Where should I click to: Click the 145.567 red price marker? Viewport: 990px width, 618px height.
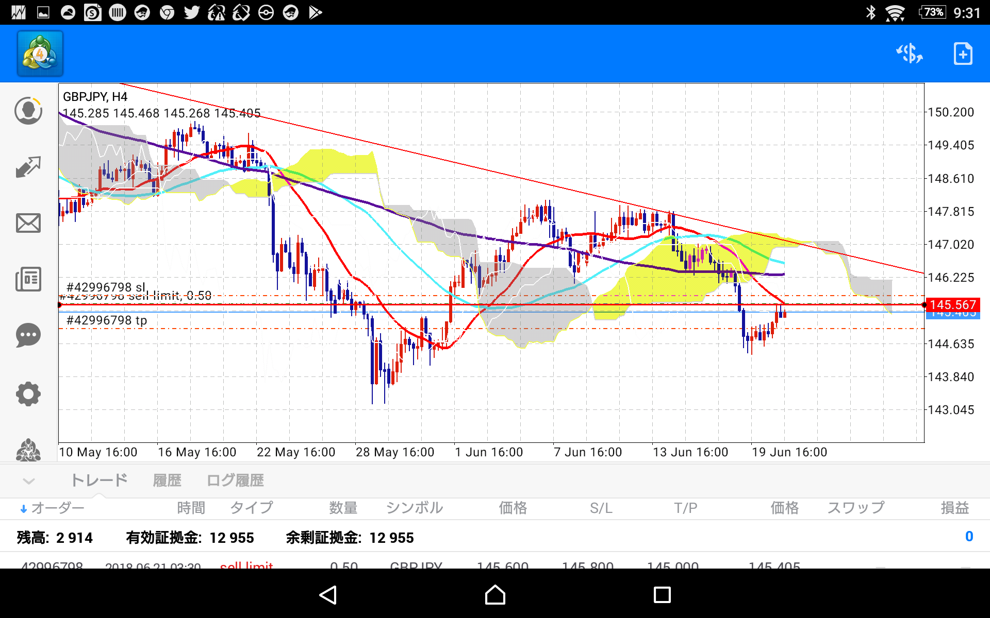click(x=952, y=304)
